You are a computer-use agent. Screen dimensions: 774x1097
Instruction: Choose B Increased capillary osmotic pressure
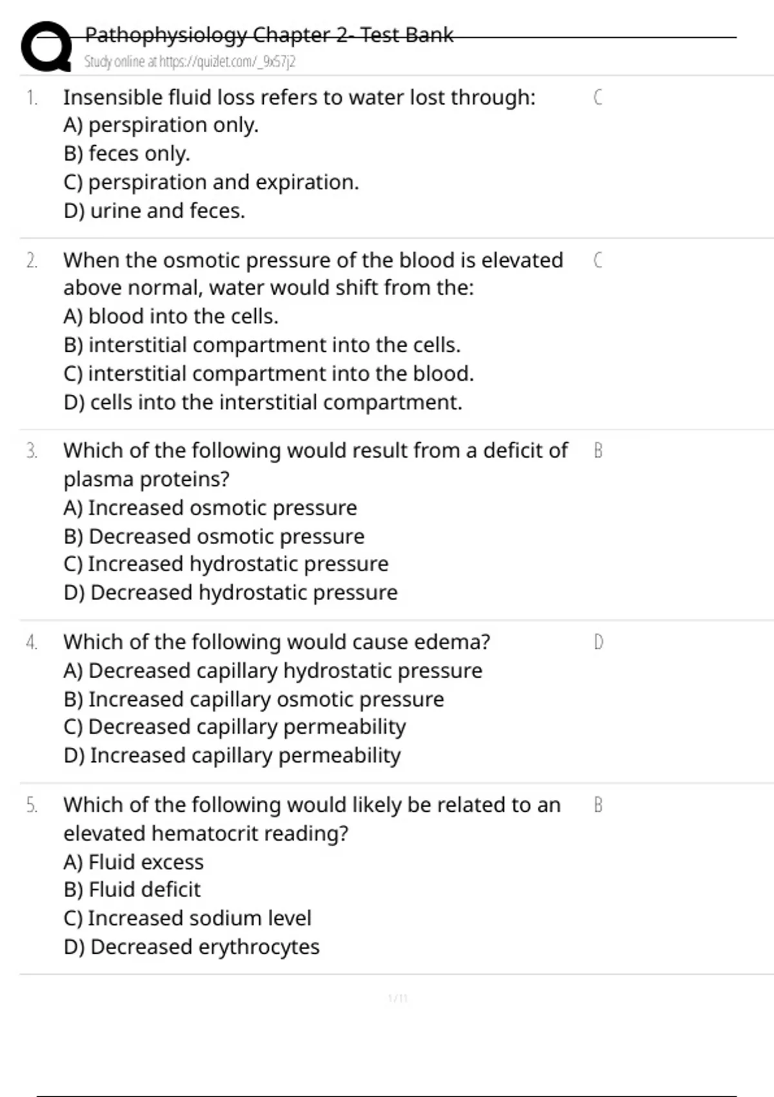[x=253, y=699]
